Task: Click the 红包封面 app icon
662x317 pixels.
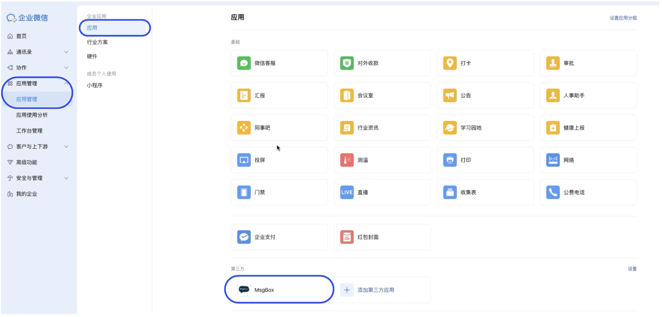Action: pos(382,237)
